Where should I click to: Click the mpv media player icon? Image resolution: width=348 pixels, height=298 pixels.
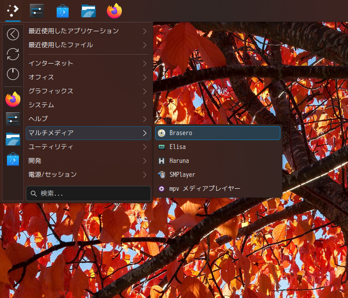click(162, 189)
